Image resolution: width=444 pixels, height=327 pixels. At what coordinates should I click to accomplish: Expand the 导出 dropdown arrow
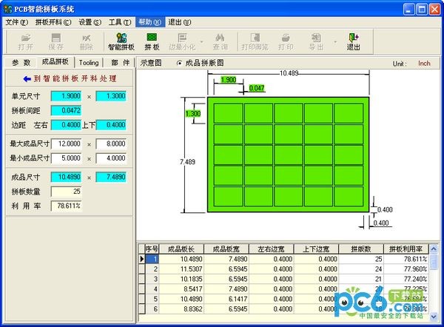pos(335,42)
